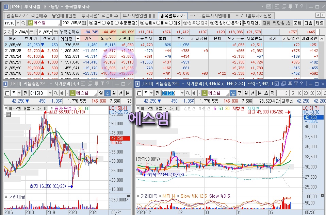Select the 추정평균가 radio button
The height and width of the screenshot is (215, 326).
117,23
